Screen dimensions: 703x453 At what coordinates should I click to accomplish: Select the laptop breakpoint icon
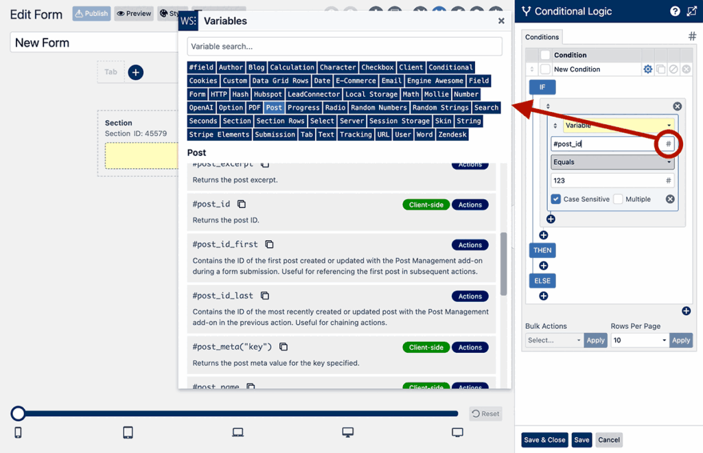click(x=238, y=432)
